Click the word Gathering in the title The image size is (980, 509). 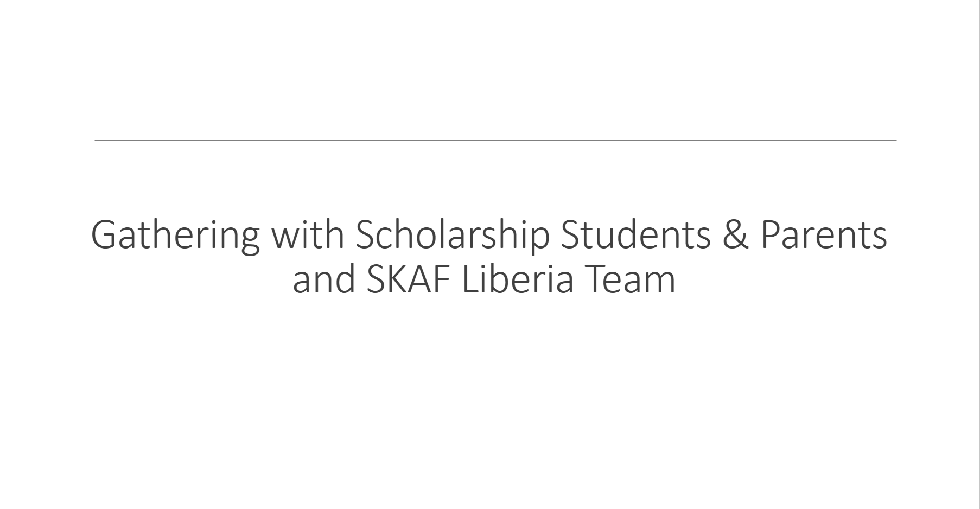click(x=175, y=237)
